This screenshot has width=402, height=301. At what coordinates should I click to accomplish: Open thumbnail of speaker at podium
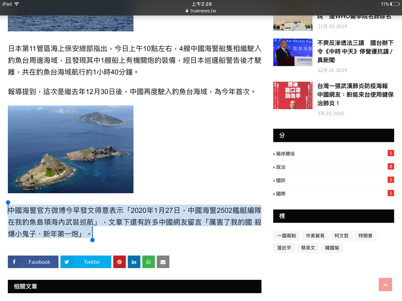point(293,52)
